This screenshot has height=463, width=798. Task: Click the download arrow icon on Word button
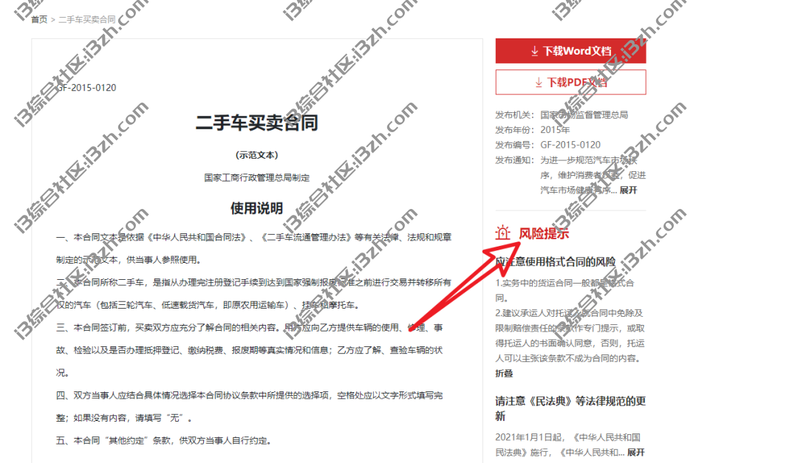point(534,51)
